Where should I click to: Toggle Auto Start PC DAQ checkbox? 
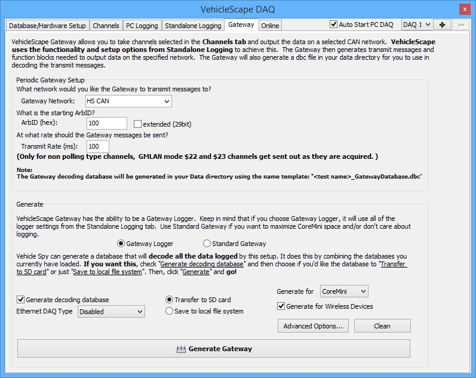click(x=334, y=24)
